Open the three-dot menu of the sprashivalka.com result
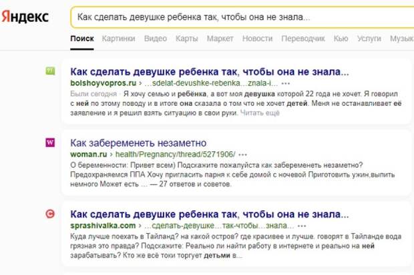Screen dimensions: 414x275 302,226
